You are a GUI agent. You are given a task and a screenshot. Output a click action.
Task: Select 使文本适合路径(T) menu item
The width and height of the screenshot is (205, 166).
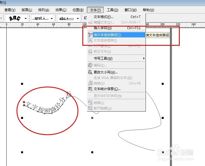click(x=116, y=35)
